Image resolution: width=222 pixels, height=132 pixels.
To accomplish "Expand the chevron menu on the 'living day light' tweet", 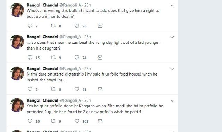I will pyautogui.click(x=172, y=37).
